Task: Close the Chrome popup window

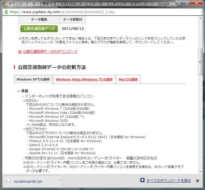Action: [x=196, y=3]
